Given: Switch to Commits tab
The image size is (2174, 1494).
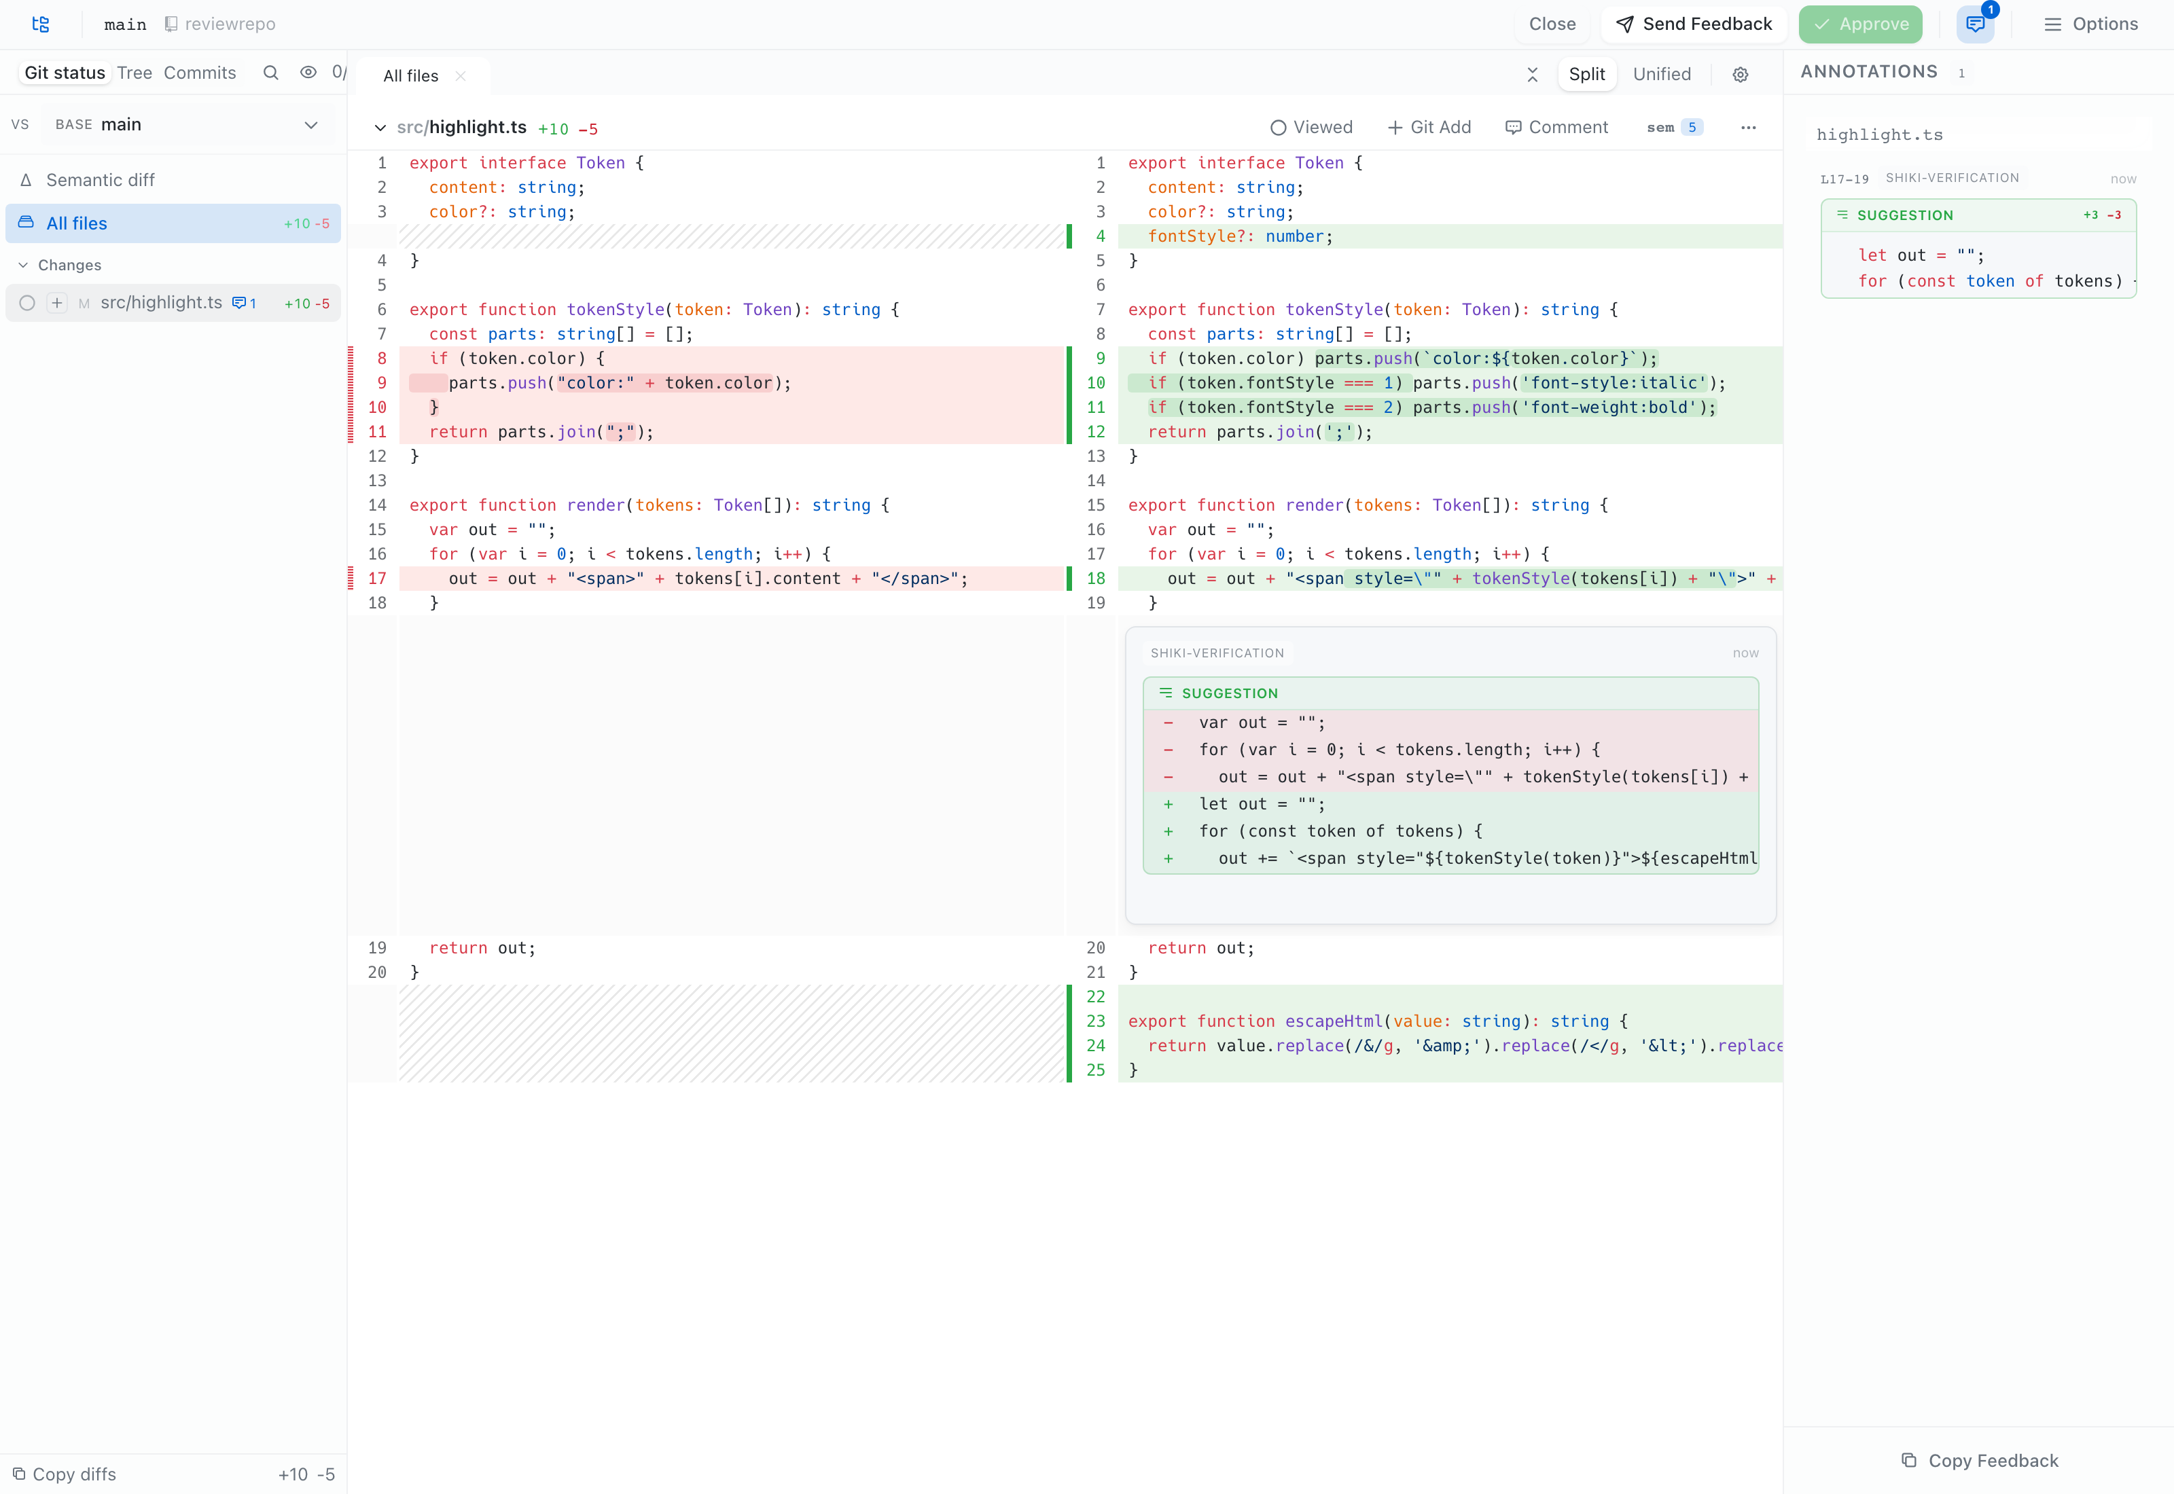Looking at the screenshot, I should pos(200,73).
